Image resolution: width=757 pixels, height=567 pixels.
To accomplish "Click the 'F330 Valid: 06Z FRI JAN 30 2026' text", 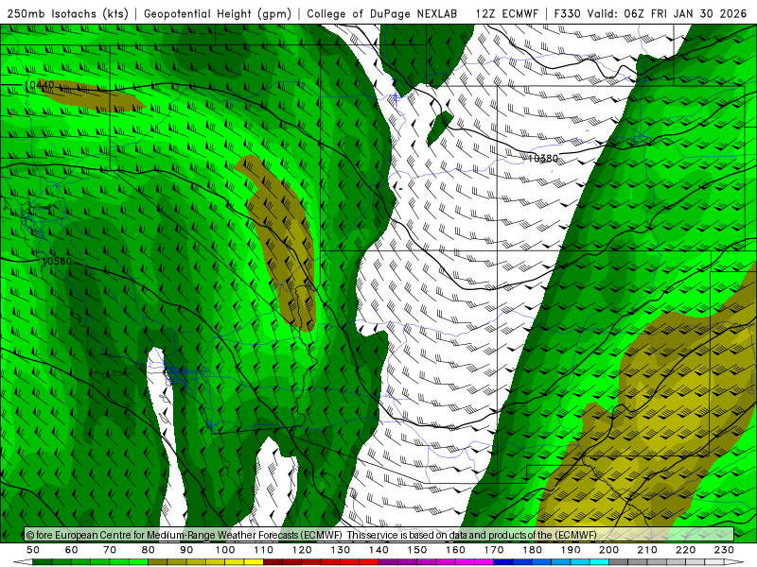I will 650,13.
